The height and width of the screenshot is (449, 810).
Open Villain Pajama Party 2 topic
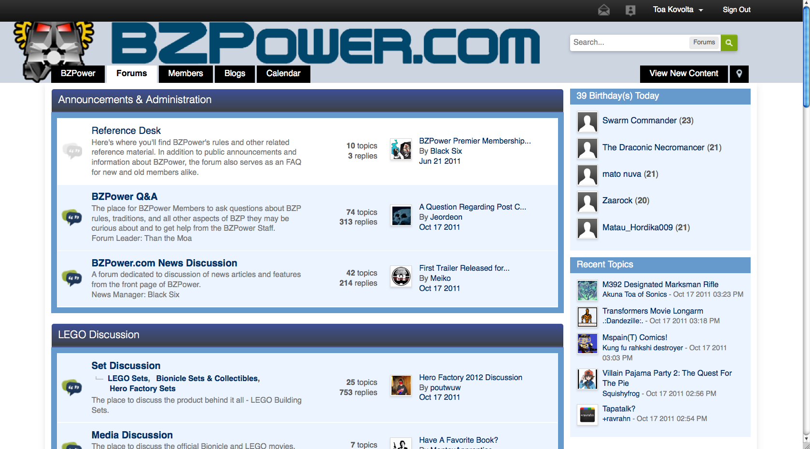[x=667, y=378]
